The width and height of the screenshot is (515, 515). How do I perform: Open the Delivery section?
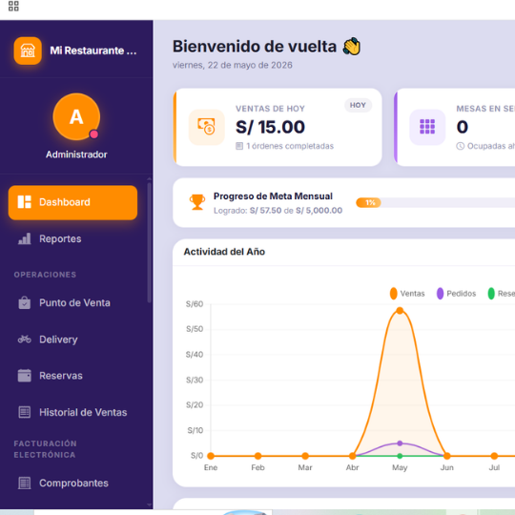72,340
